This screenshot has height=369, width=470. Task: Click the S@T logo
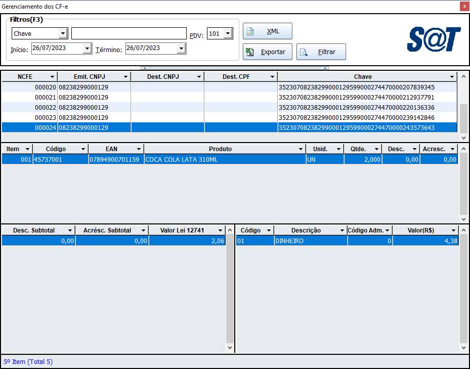[x=434, y=39]
